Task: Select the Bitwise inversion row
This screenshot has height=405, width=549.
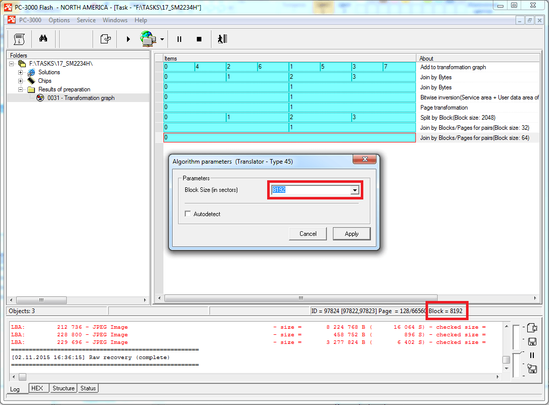Action: pos(347,97)
